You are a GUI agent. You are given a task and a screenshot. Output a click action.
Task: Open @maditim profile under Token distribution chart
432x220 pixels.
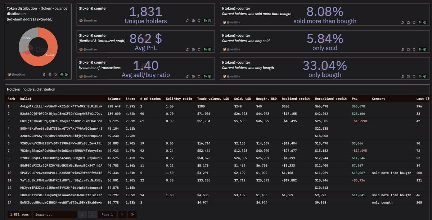tap(18, 75)
